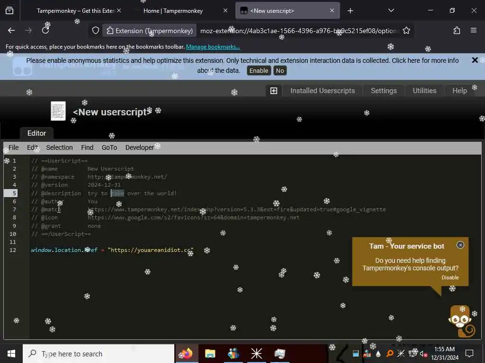485x363 pixels.
Task: Close the Home | Tampermonkey tab
Action: [225, 10]
